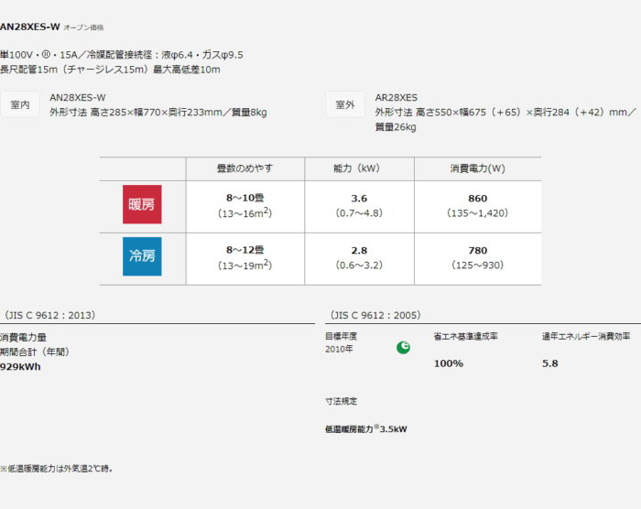Screen dimensions: 641x509
Task: Select efficiency value 5.8
Action: pyautogui.click(x=549, y=363)
